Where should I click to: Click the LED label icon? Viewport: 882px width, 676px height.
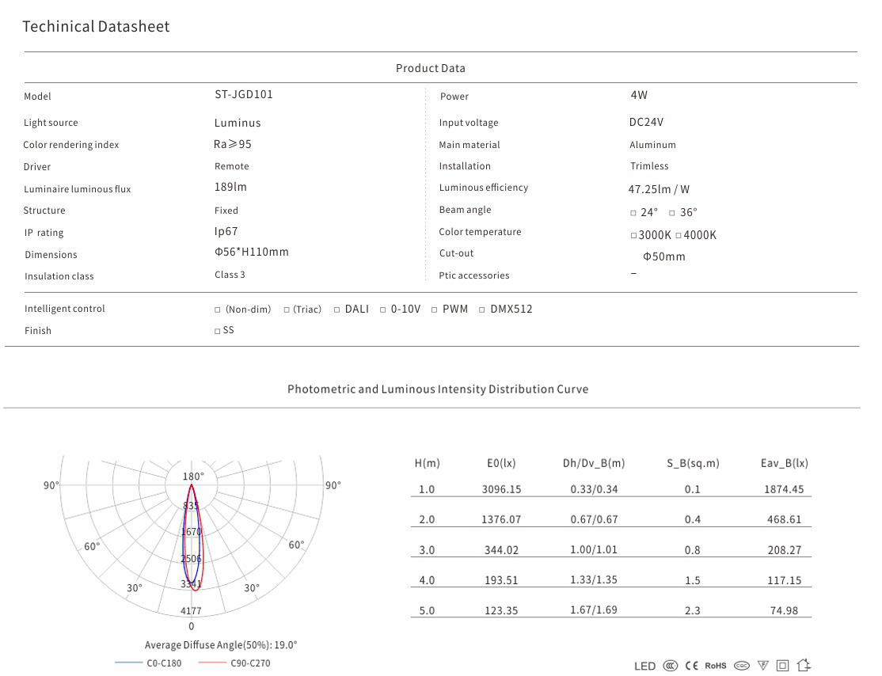coord(645,667)
